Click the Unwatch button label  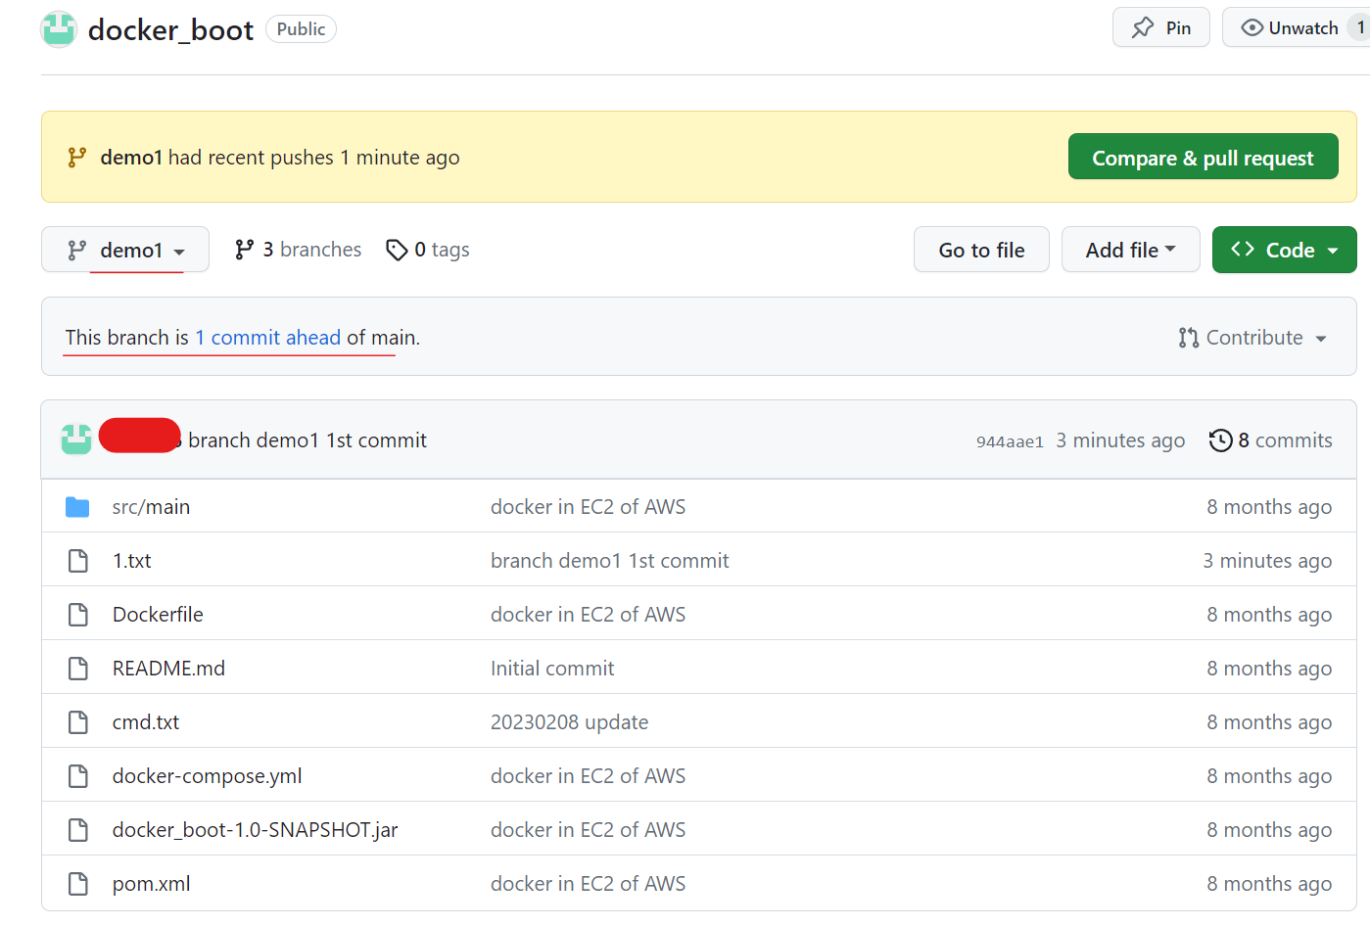(1303, 28)
